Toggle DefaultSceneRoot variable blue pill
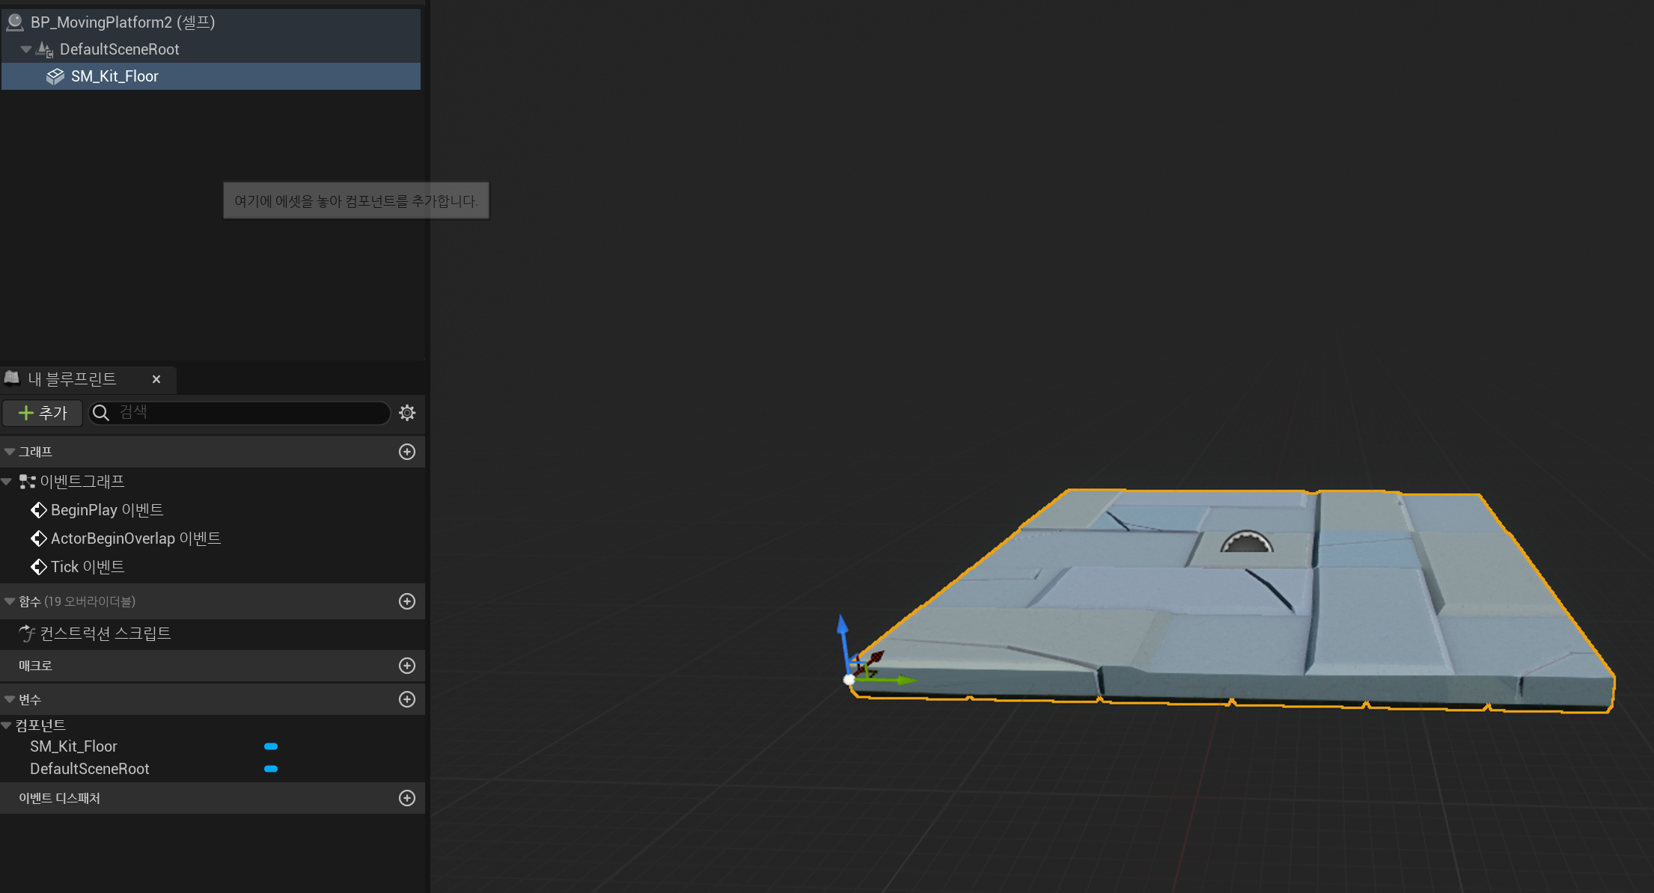 click(271, 769)
